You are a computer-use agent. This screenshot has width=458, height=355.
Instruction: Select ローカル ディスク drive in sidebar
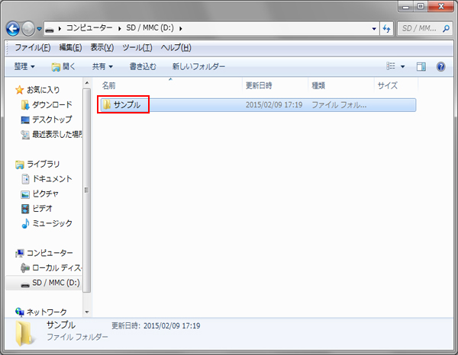(55, 267)
